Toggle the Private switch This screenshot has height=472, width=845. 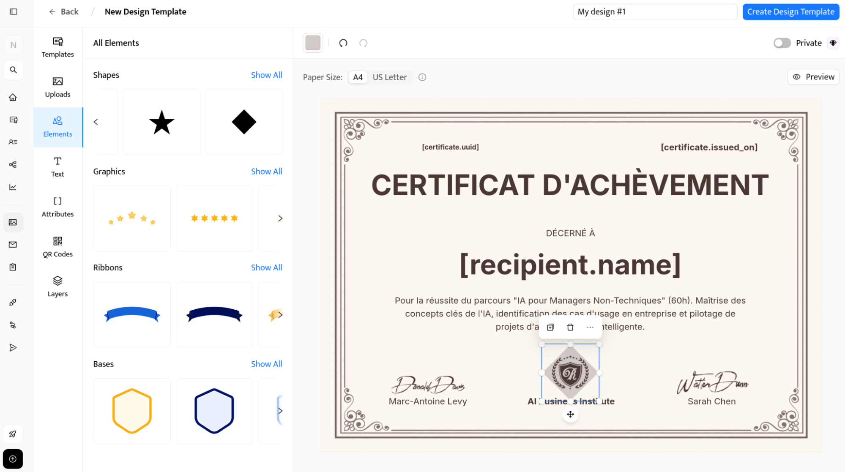coord(782,43)
